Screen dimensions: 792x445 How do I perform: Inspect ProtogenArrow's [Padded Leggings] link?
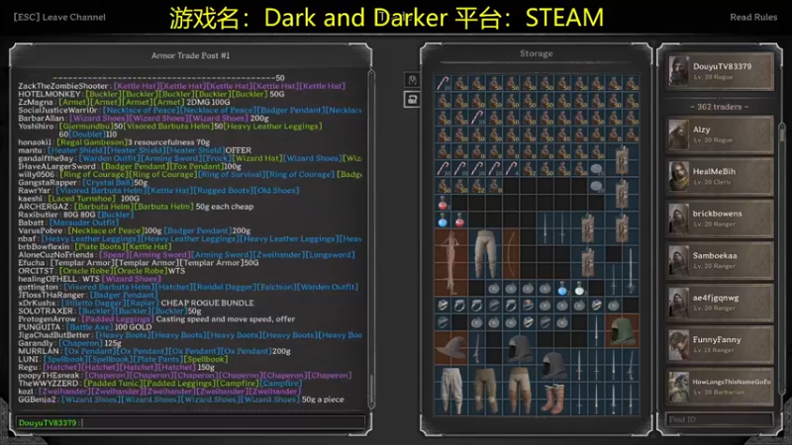[x=117, y=318]
